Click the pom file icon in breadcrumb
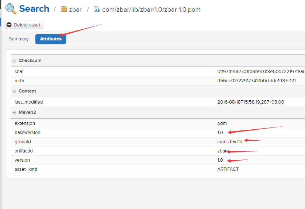Image resolution: width=305 pixels, height=209 pixels. point(97,9)
